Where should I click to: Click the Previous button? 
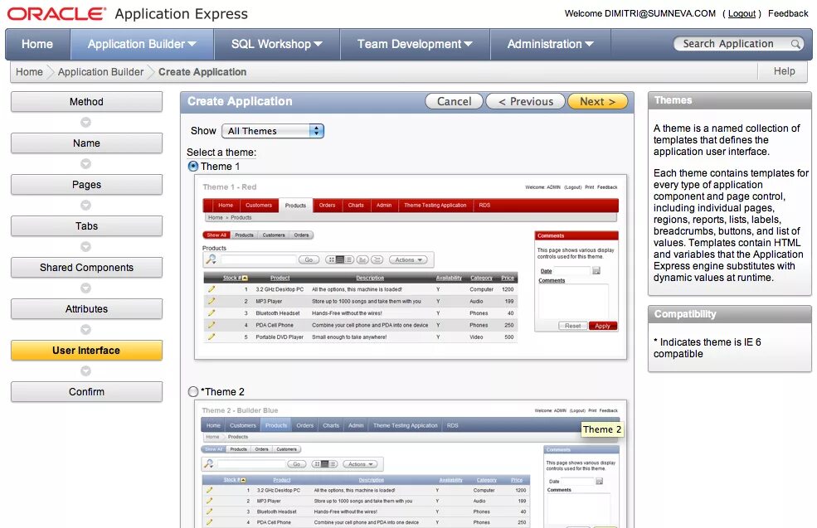tap(525, 101)
